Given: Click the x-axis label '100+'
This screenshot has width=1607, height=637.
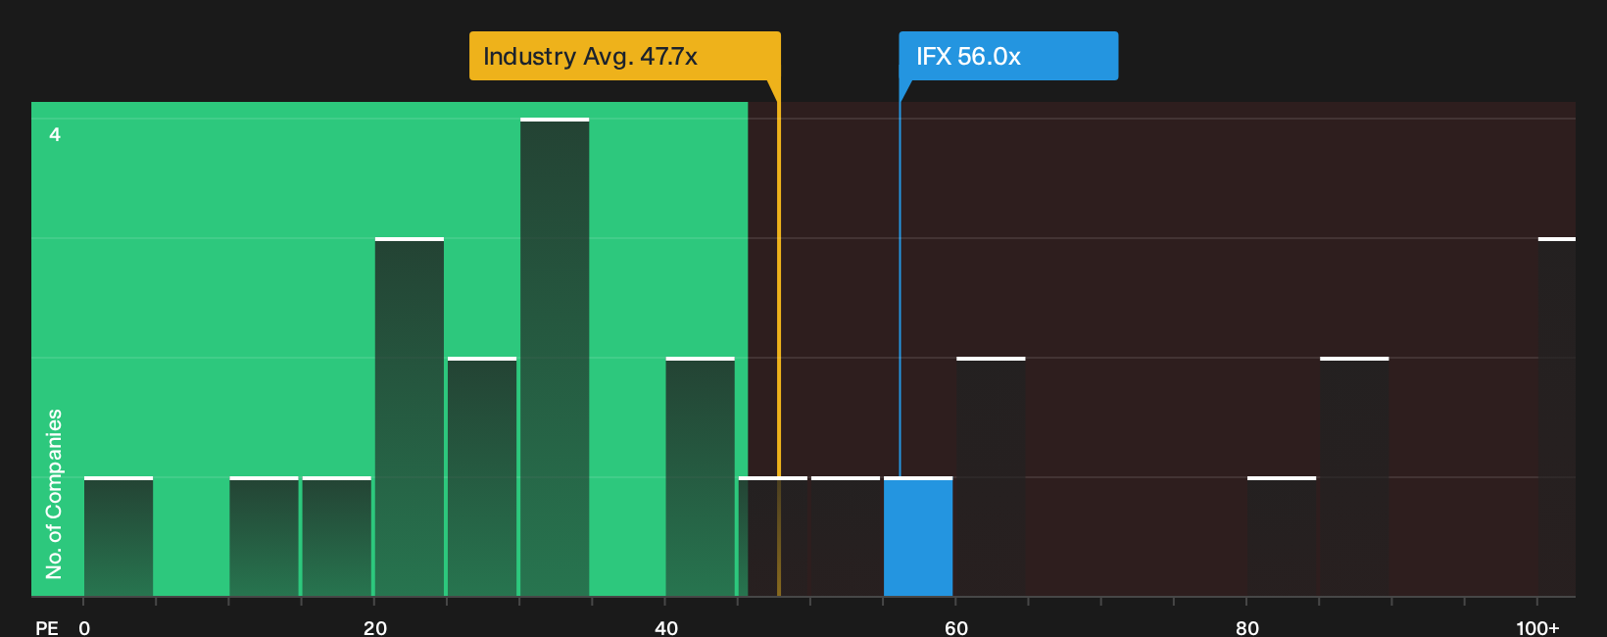Looking at the screenshot, I should tap(1537, 628).
